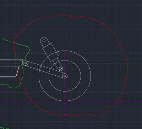Select the shock absorber's rectangular body
The image size is (142, 129).
(x=51, y=52)
